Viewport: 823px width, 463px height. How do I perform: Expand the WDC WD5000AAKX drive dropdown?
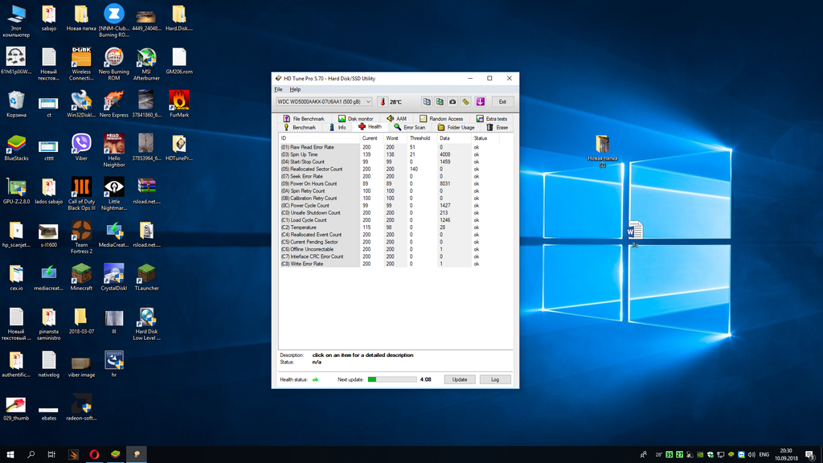pyautogui.click(x=368, y=102)
